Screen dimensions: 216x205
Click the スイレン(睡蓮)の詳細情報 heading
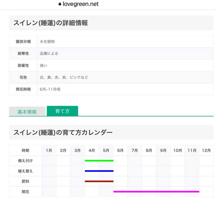pos(51,23)
